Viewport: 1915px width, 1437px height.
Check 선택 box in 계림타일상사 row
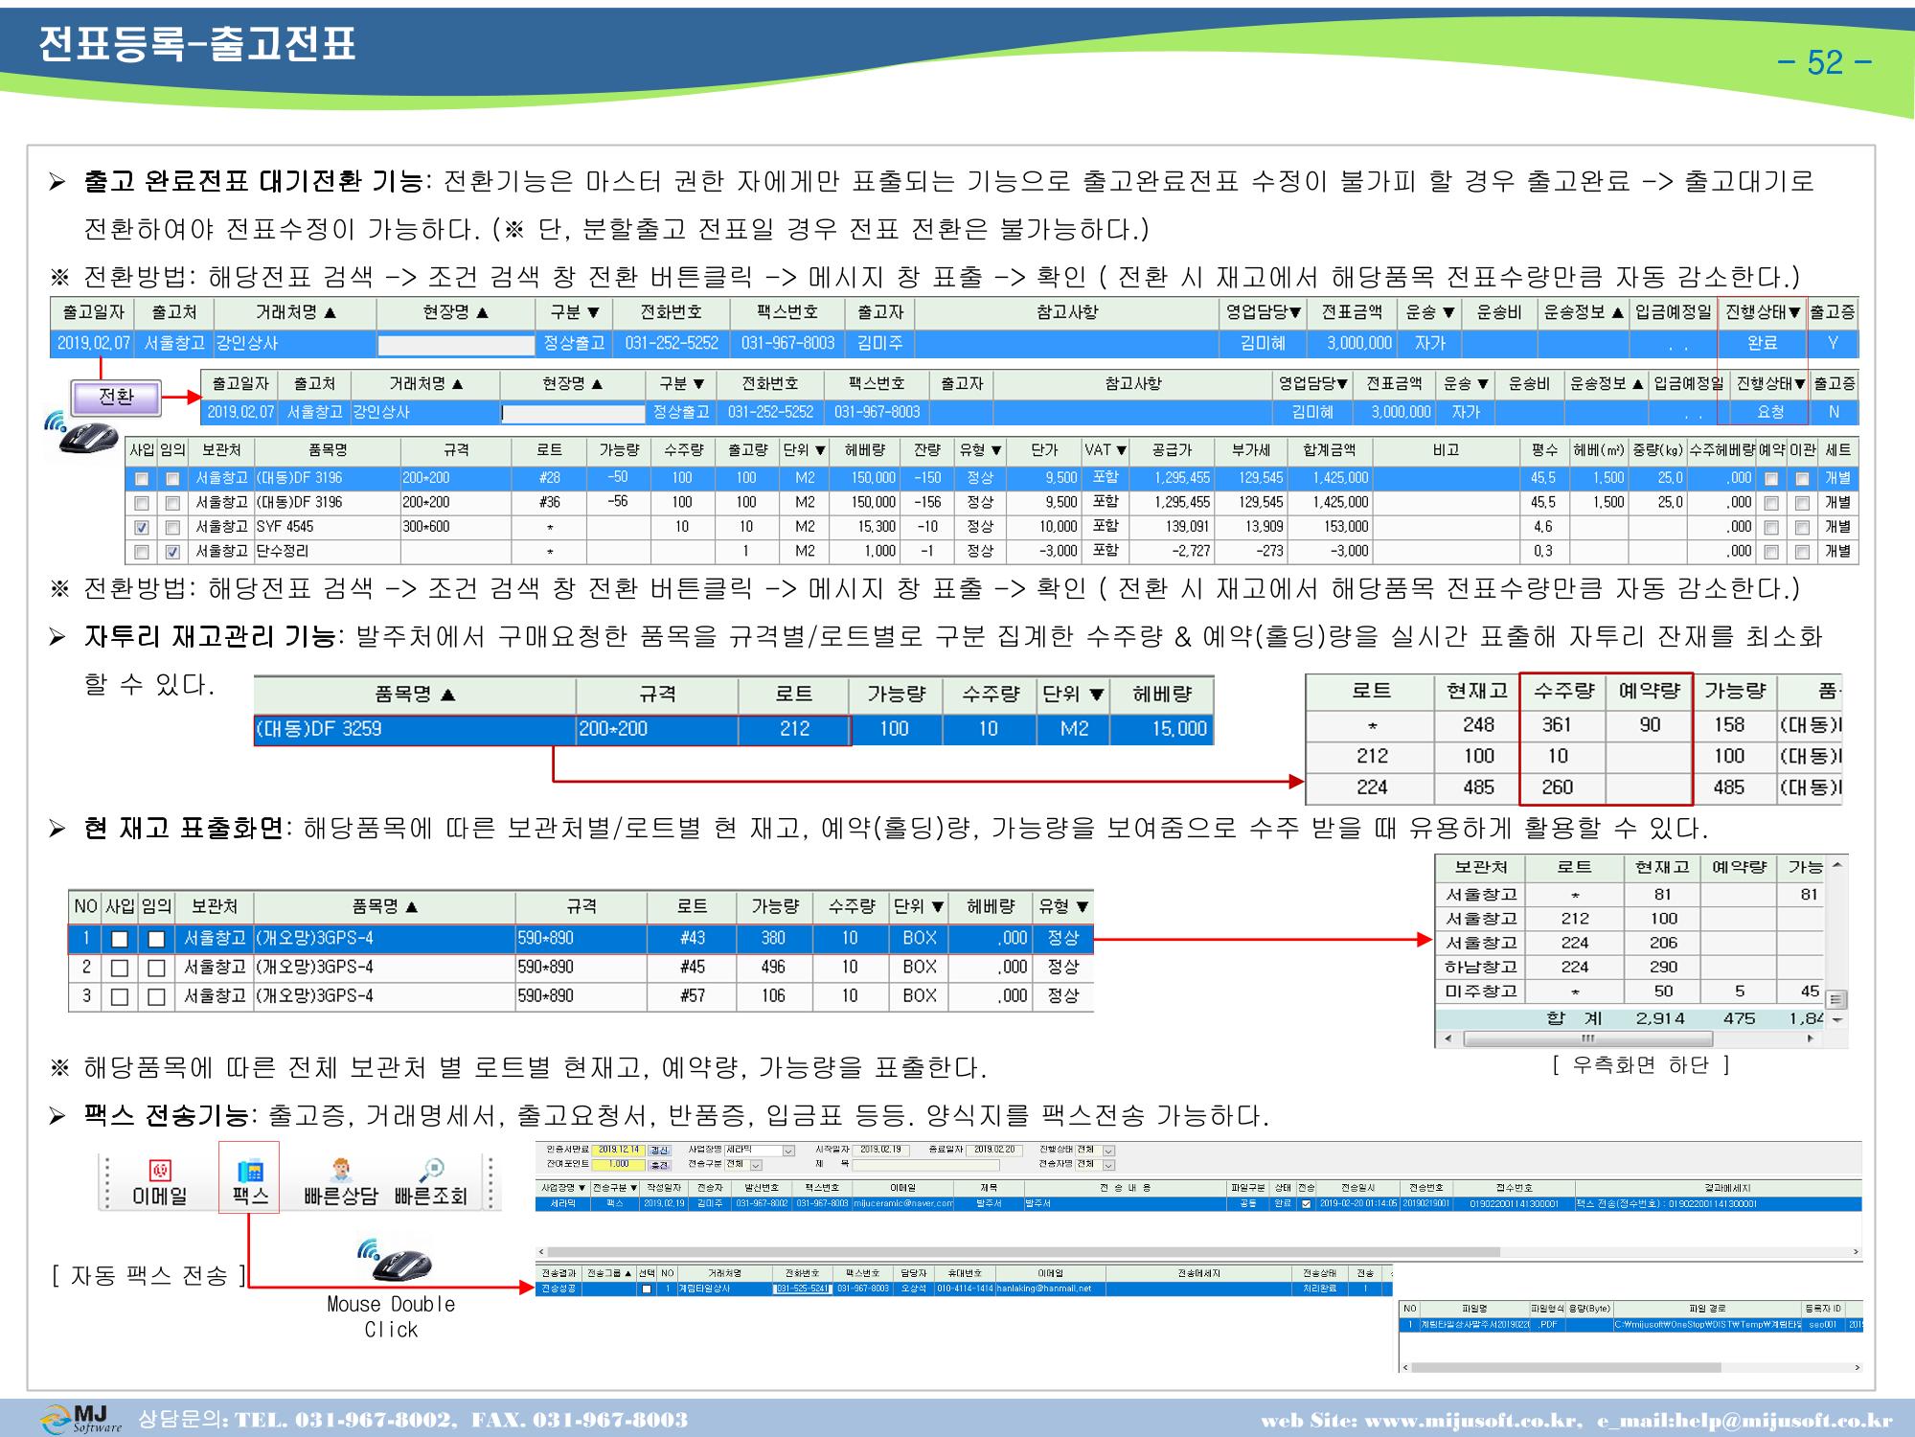tap(647, 1289)
